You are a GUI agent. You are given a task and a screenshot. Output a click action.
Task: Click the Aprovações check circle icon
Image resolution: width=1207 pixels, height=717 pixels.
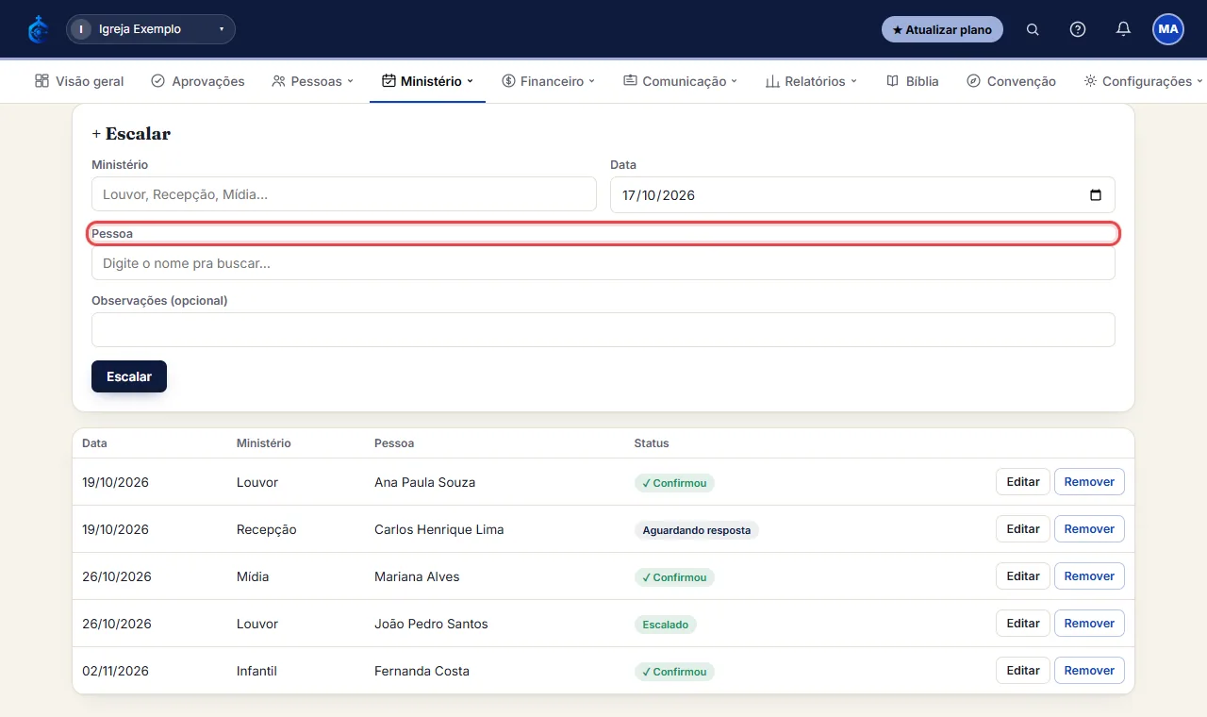pos(157,81)
